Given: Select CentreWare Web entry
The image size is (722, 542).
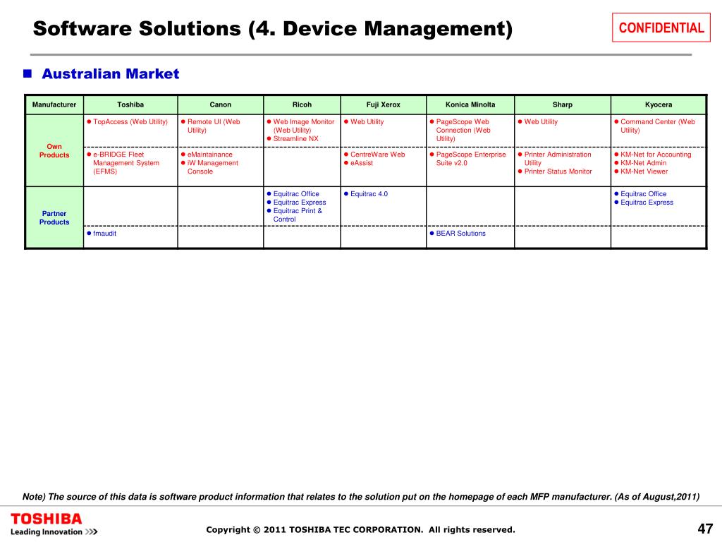Looking at the screenshot, I should [x=378, y=155].
